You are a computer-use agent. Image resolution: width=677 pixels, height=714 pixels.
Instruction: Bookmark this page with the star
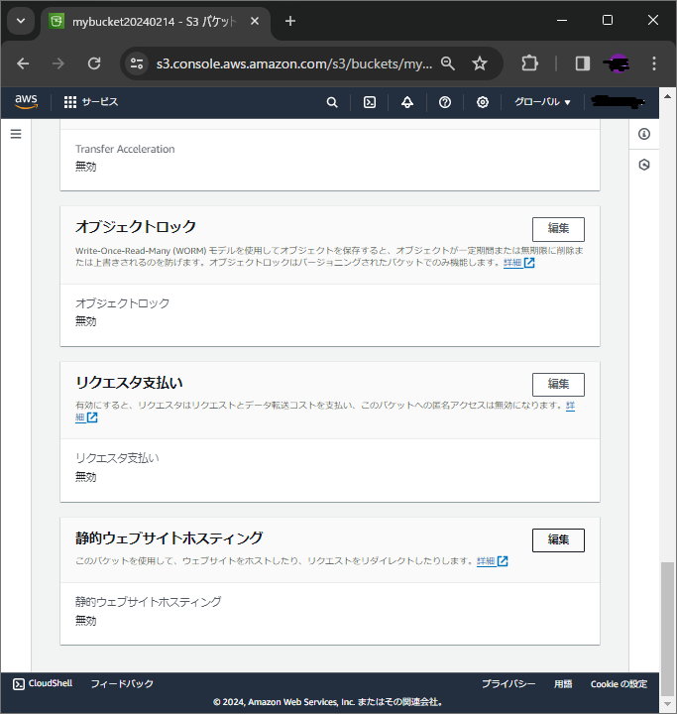point(480,63)
